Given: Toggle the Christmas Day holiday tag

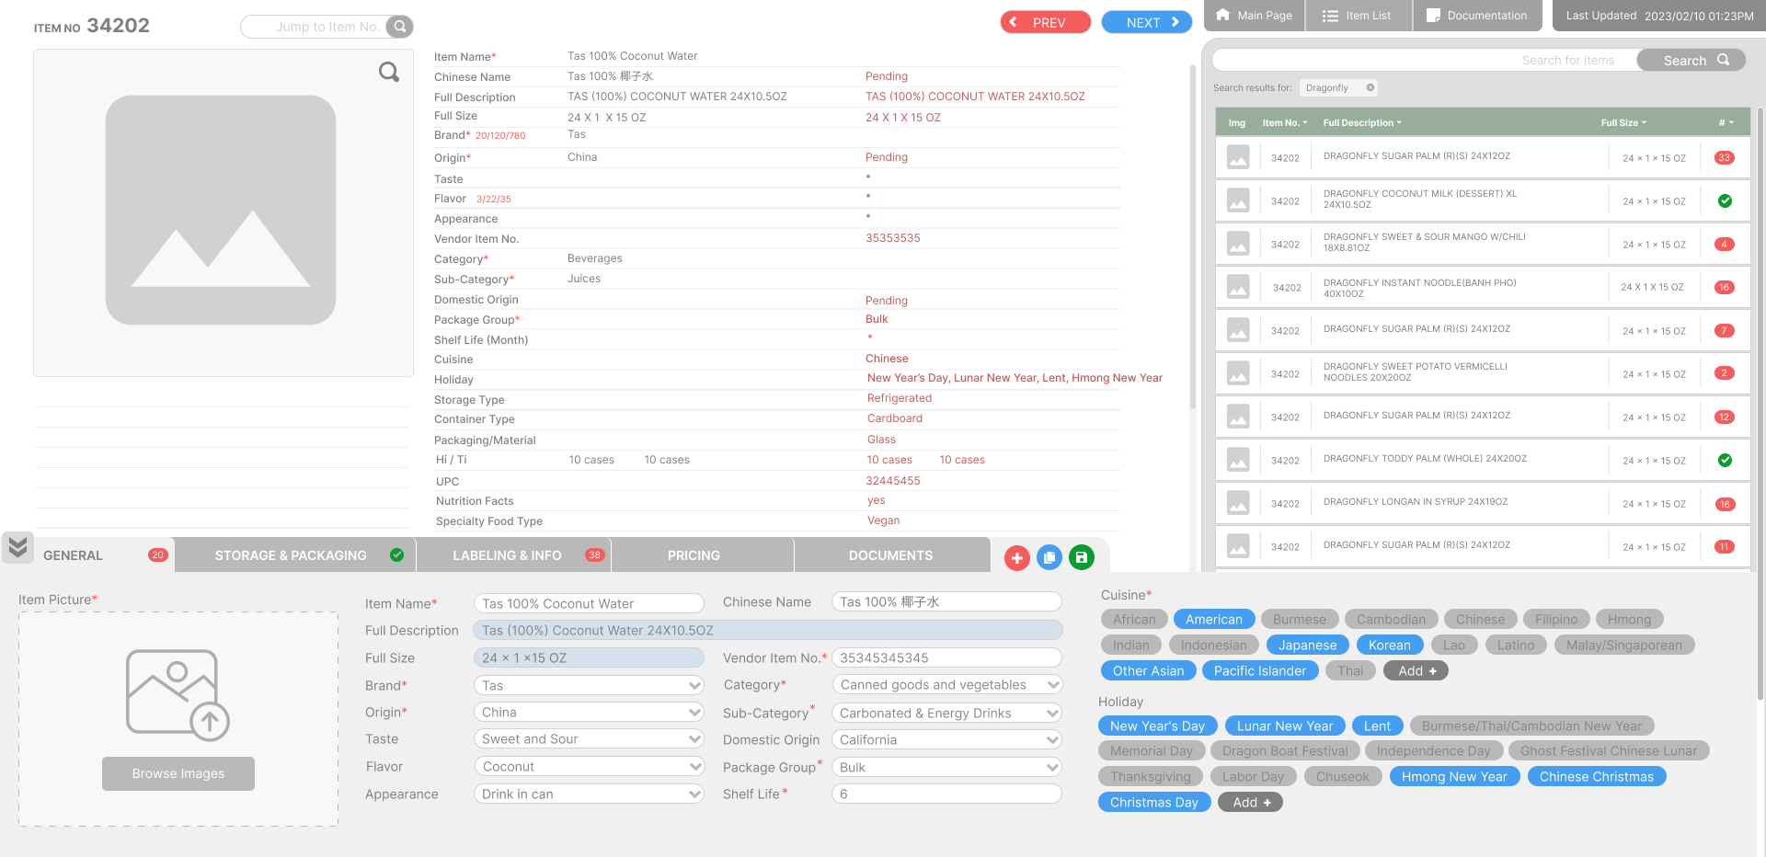Looking at the screenshot, I should pyautogui.click(x=1153, y=803).
